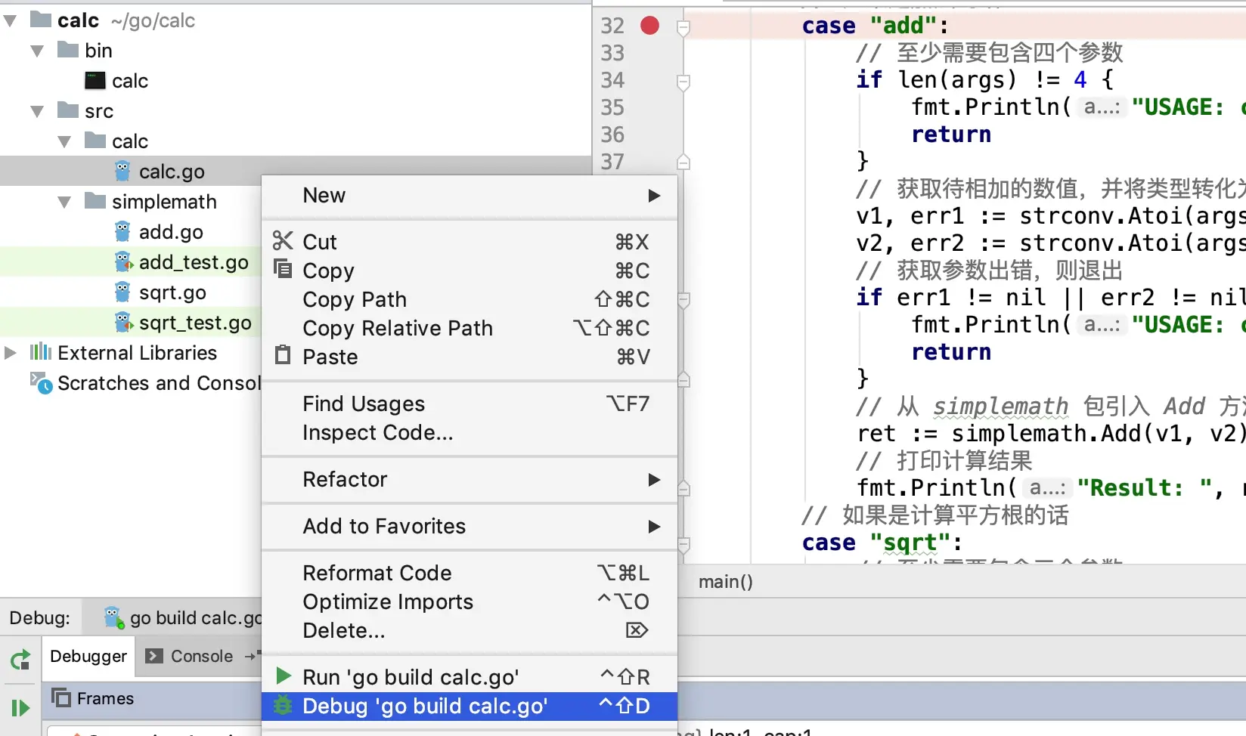Screen dimensions: 1246x736
Task: Open go build calc.go debug session tab
Action: 183,618
